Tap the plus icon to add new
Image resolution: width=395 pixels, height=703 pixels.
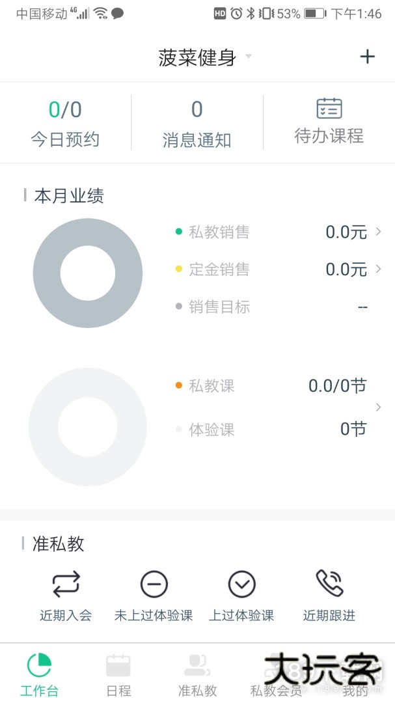(367, 57)
